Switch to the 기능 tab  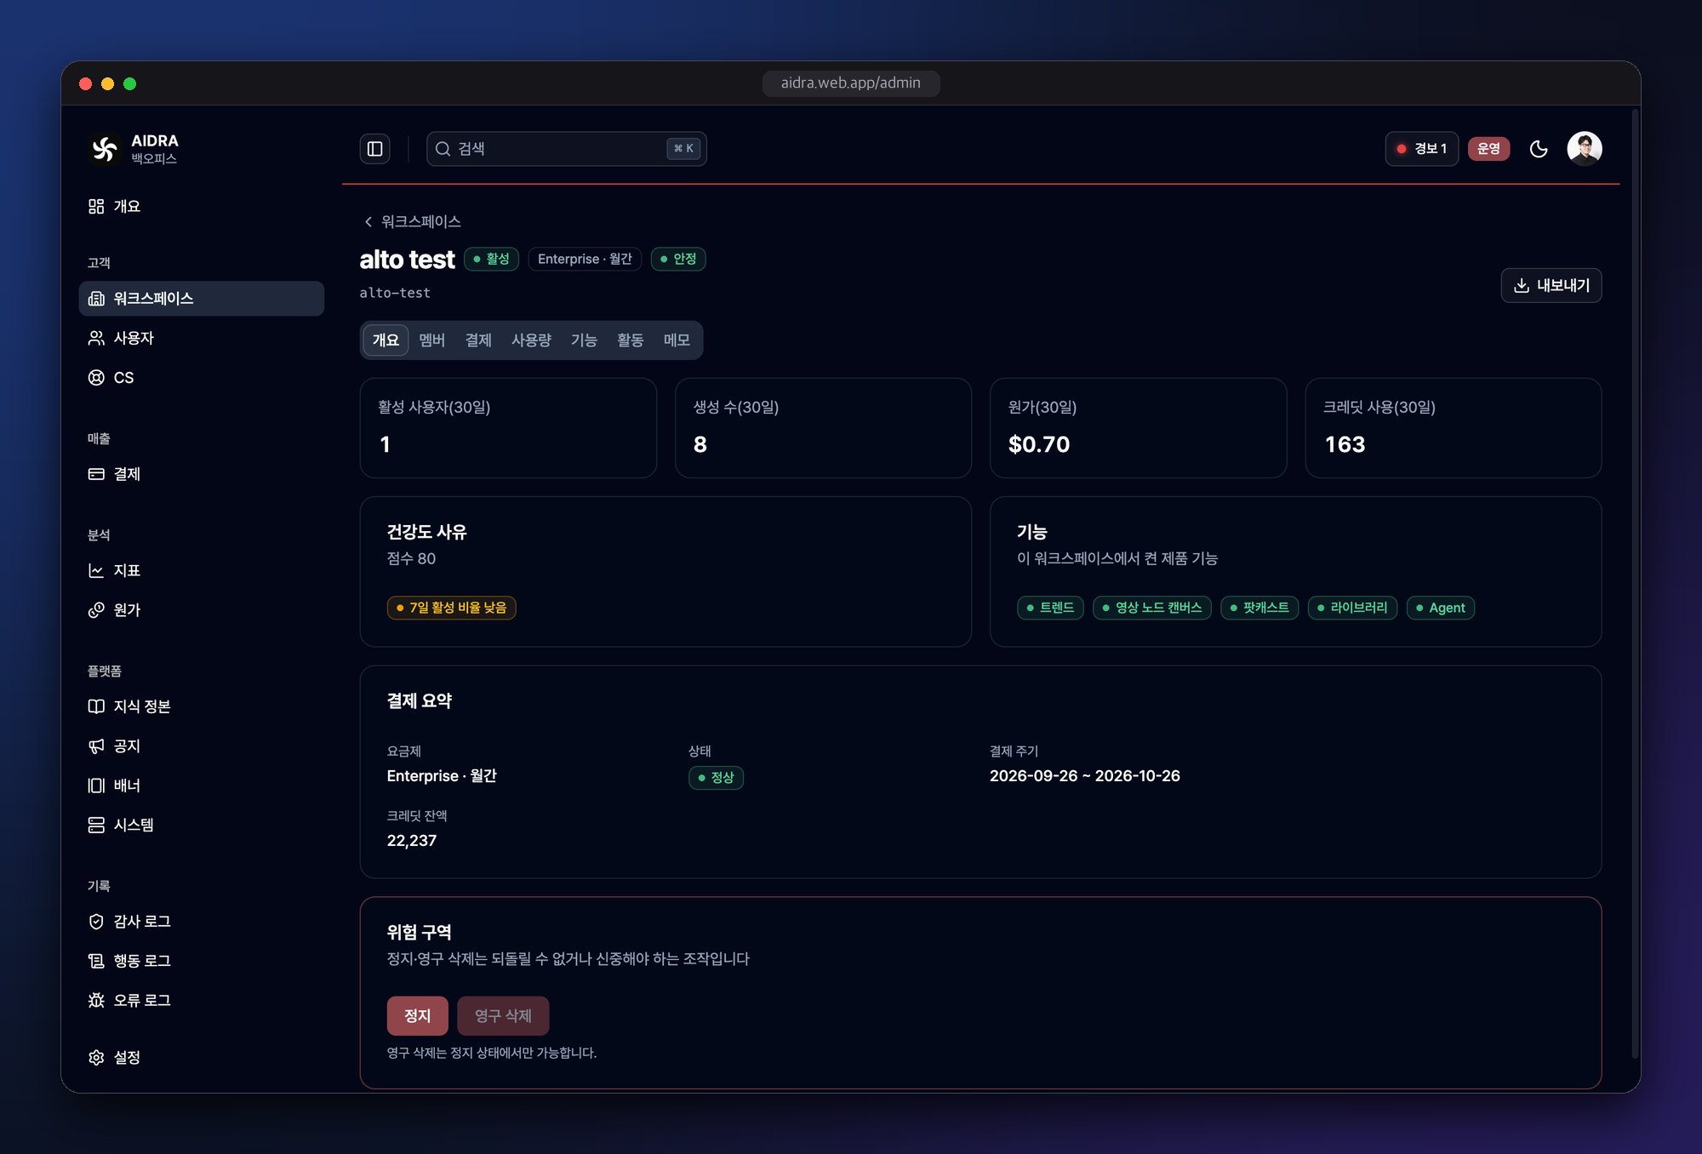[x=584, y=340]
